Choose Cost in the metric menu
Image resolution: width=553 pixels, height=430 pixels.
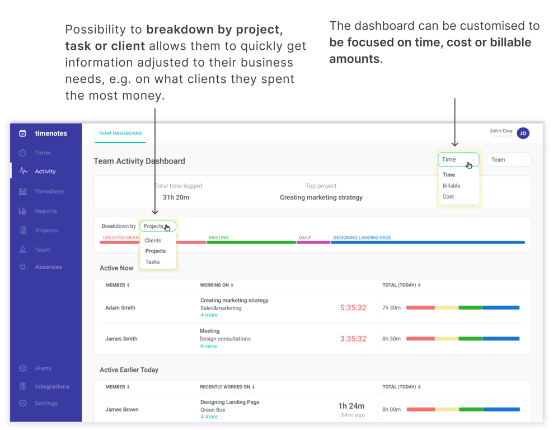tap(448, 197)
